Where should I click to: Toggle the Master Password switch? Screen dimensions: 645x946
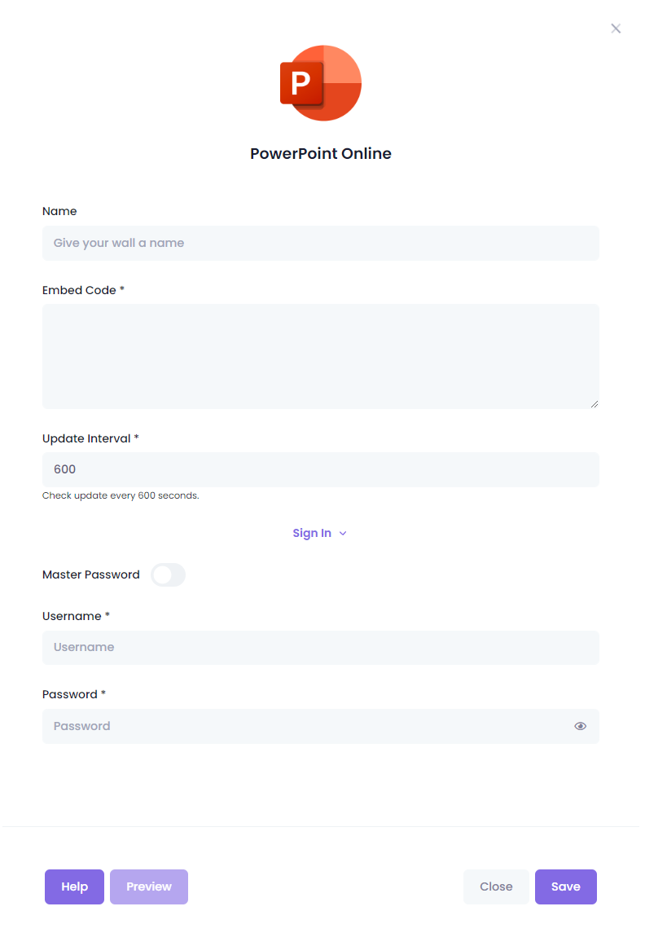pos(169,575)
